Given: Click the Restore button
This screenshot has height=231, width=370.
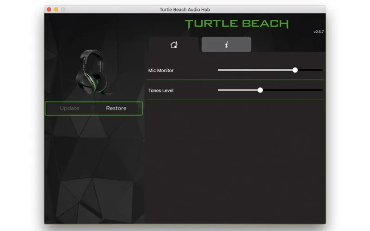Looking at the screenshot, I should (116, 108).
